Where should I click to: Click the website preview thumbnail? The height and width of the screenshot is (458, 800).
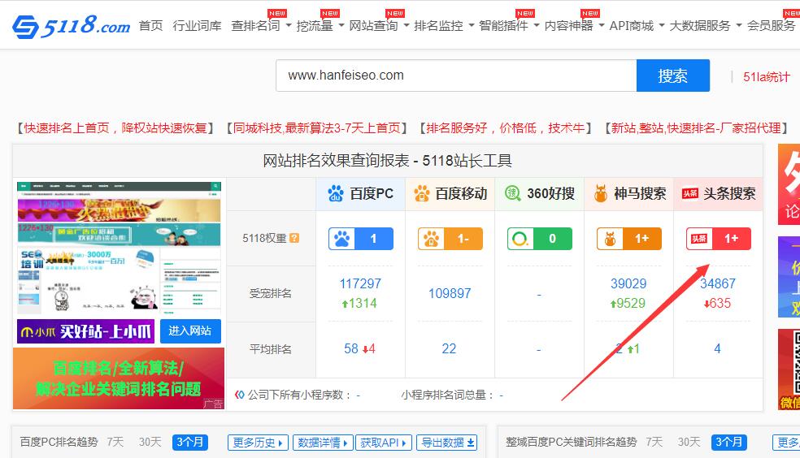[119, 248]
